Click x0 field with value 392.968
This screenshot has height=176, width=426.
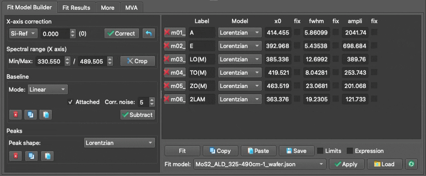(x=278, y=46)
